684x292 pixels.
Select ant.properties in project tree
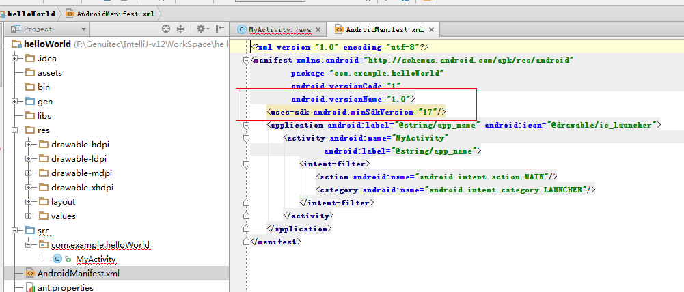[x=66, y=288]
